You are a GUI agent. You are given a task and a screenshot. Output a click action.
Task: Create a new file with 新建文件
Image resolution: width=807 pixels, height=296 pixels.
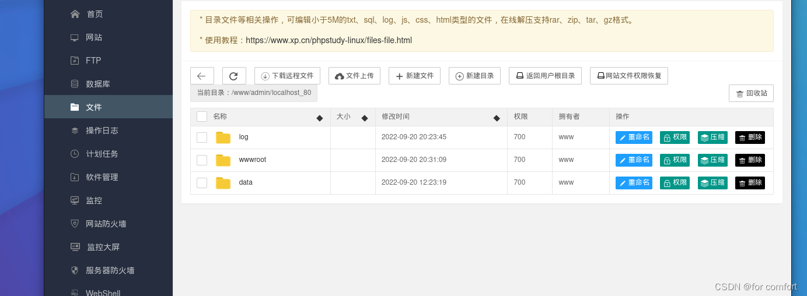[x=415, y=76]
